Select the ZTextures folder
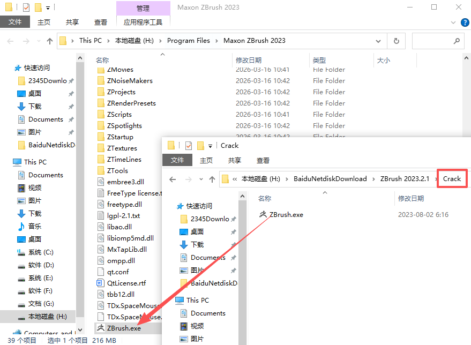Screen dimensions: 471x345 pyautogui.click(x=122, y=148)
